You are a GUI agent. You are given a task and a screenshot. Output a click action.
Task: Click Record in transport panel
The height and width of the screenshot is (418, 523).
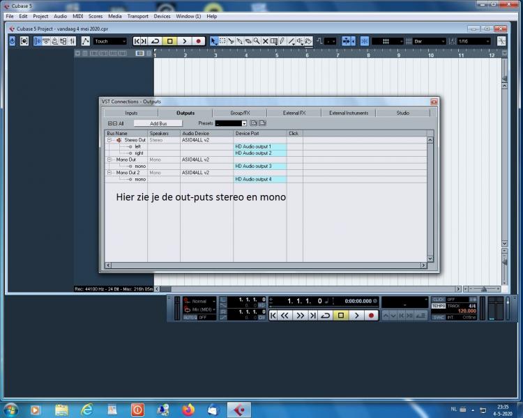click(371, 316)
